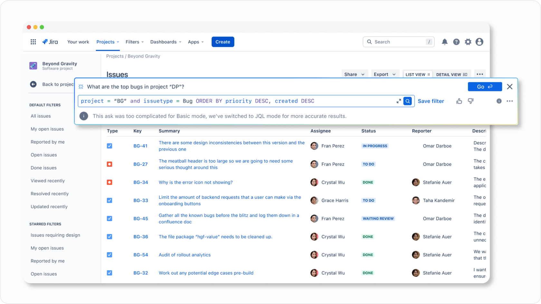Open the help question mark icon

pos(456,42)
